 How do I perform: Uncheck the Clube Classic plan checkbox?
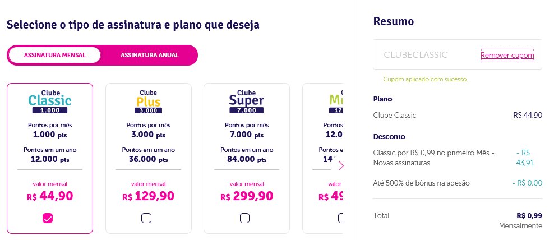tap(48, 219)
